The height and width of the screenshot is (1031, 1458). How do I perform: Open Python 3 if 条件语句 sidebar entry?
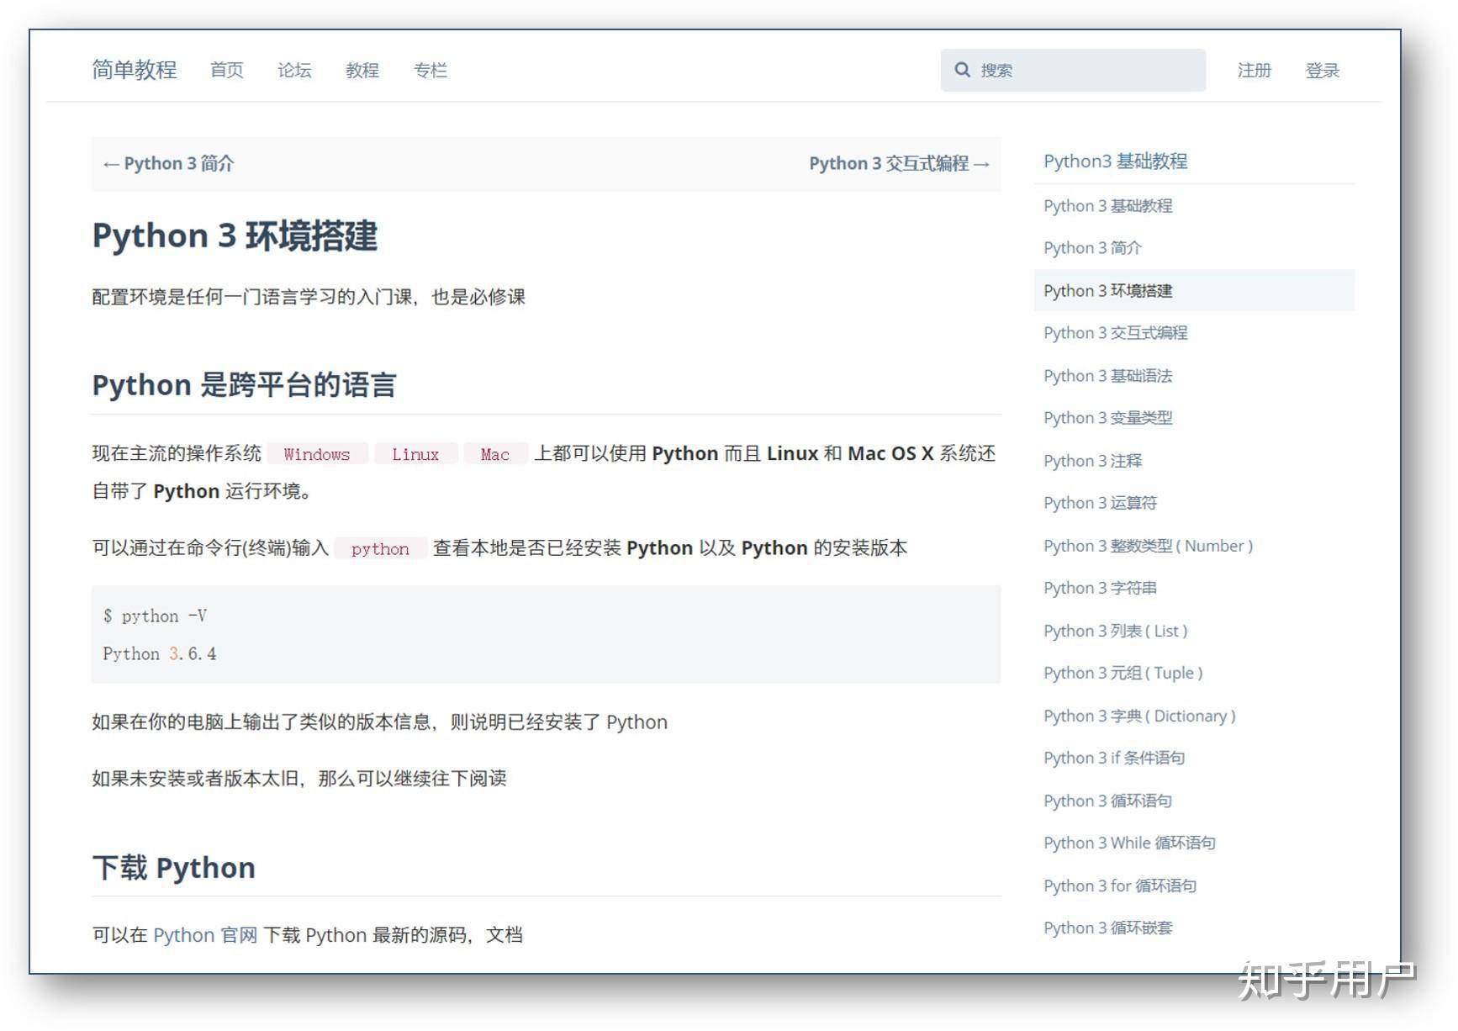[1114, 758]
